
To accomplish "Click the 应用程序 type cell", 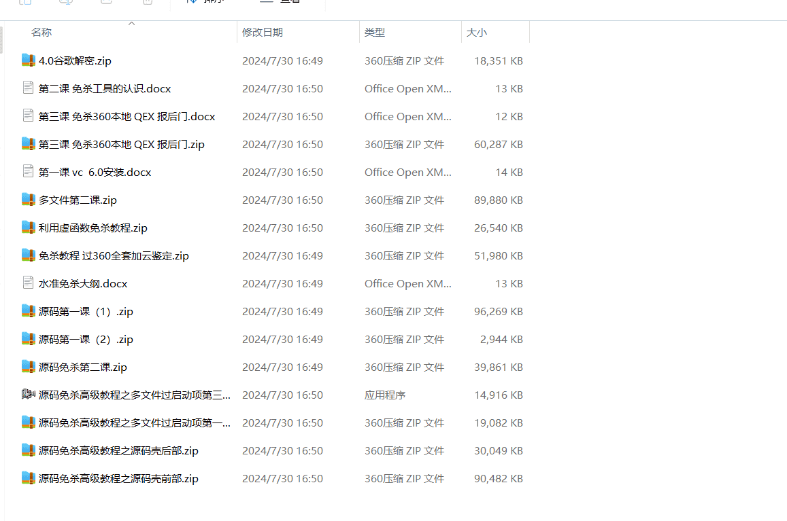I will (385, 395).
